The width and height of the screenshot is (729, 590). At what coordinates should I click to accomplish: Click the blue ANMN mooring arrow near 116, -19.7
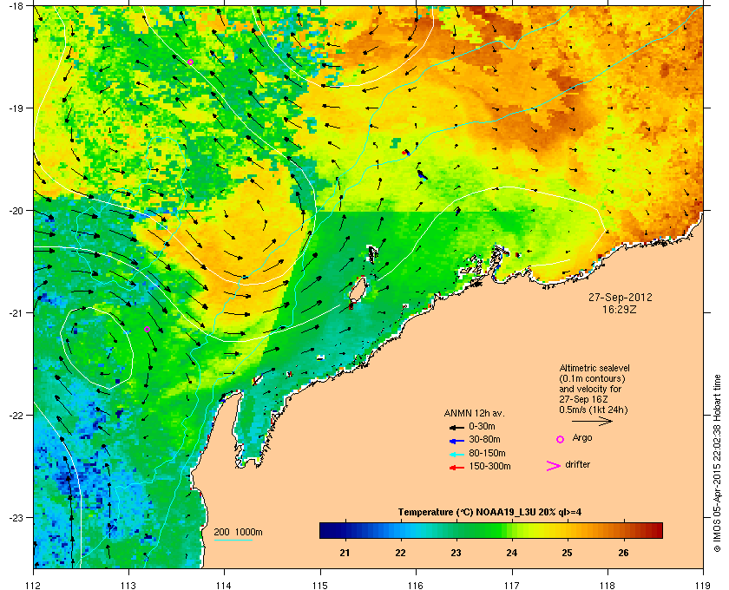pyautogui.click(x=422, y=174)
